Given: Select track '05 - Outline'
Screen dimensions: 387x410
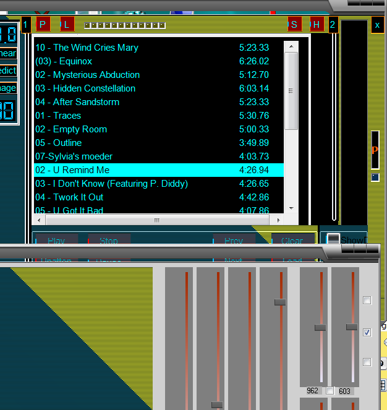Looking at the screenshot, I should (x=159, y=143).
